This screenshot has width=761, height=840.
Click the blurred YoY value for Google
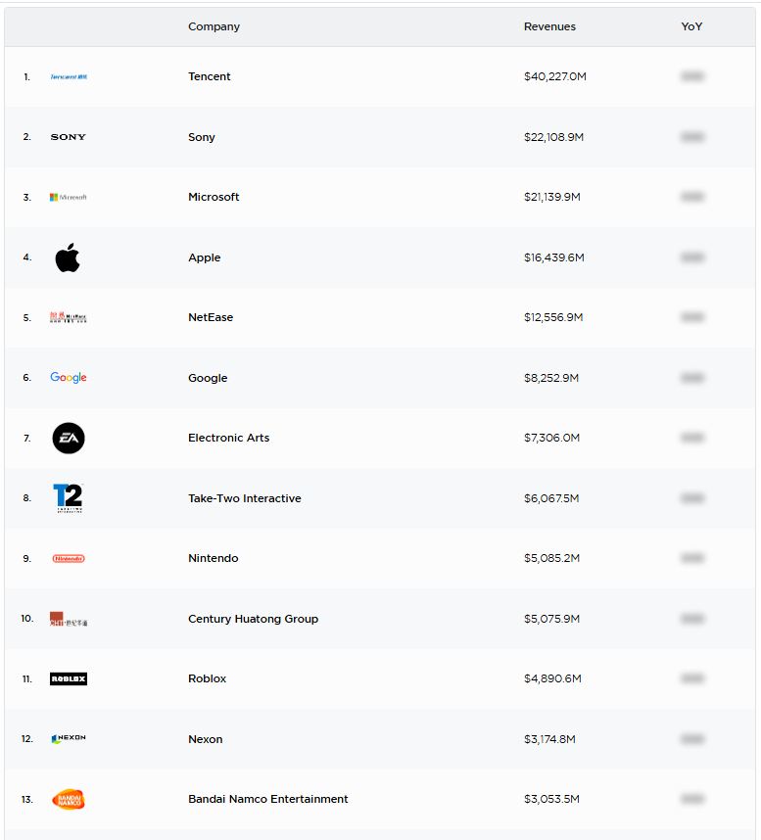coord(691,378)
